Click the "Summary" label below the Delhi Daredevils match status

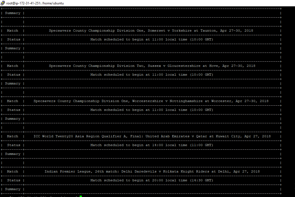tap(13, 189)
